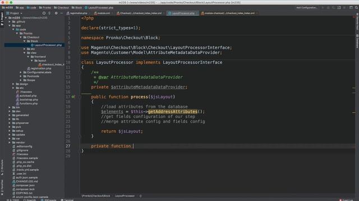Select bootstrap.php in project tree
Screen dimensions: 359x201
29,99
